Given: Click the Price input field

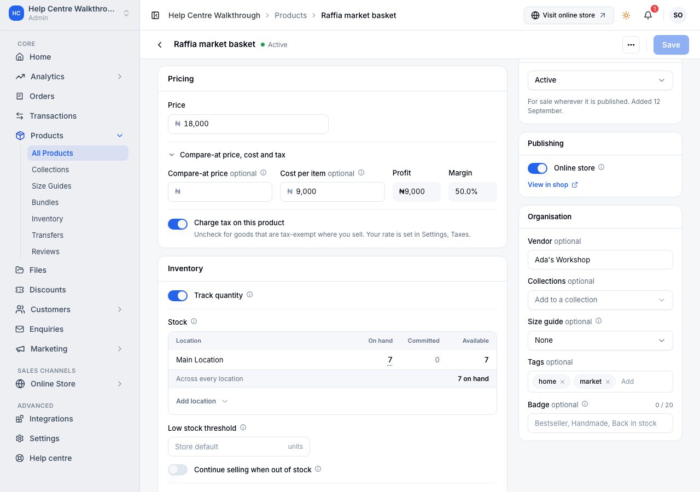Looking at the screenshot, I should (x=248, y=124).
